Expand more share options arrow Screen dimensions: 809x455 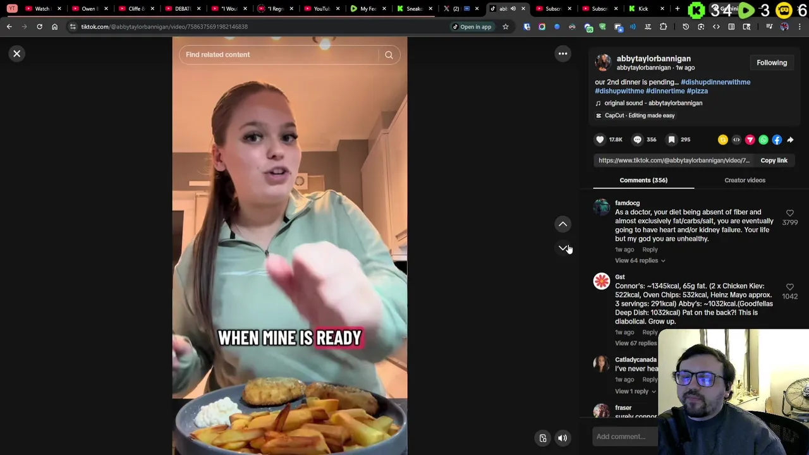(790, 140)
